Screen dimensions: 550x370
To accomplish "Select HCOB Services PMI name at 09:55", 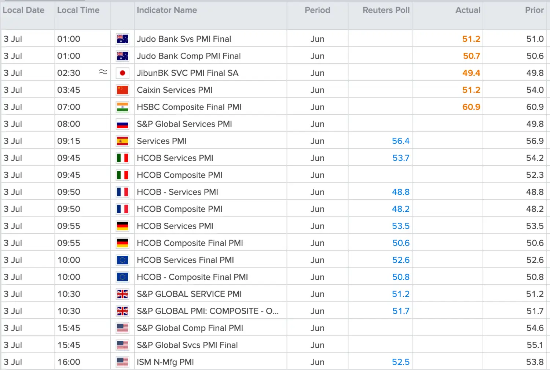I will [x=175, y=226].
